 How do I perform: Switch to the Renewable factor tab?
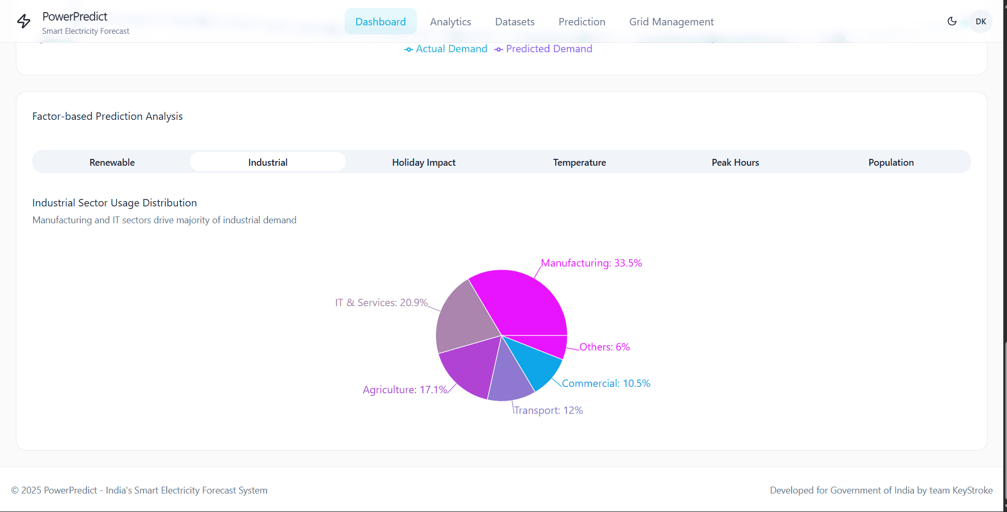click(112, 162)
